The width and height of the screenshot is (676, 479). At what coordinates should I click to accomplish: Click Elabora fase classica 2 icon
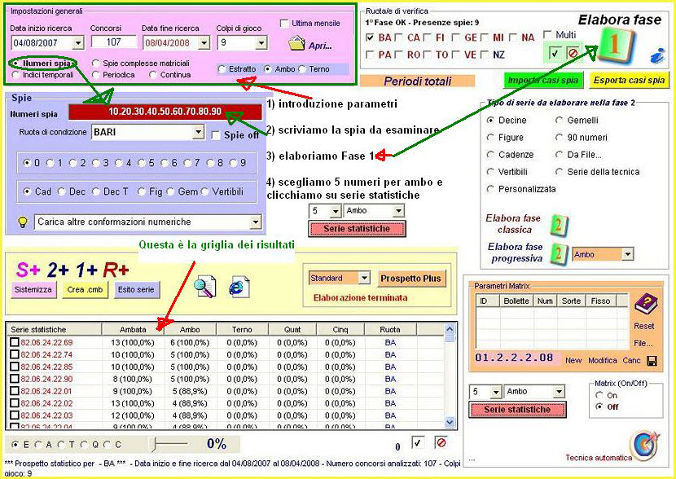559,225
